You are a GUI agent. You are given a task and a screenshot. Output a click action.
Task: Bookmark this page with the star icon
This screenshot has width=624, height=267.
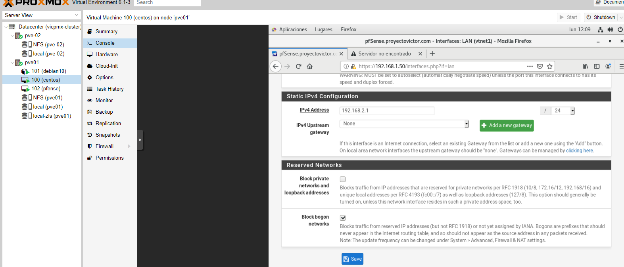(549, 66)
